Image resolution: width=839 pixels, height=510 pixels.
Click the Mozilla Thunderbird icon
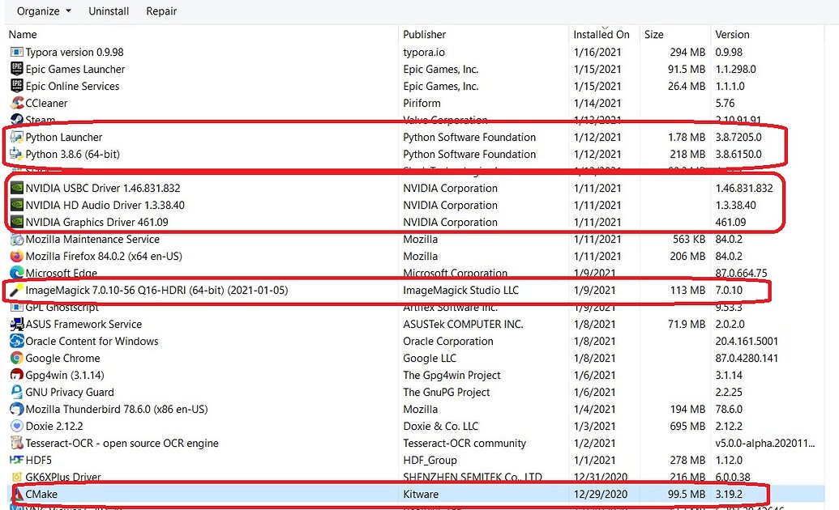pyautogui.click(x=16, y=409)
